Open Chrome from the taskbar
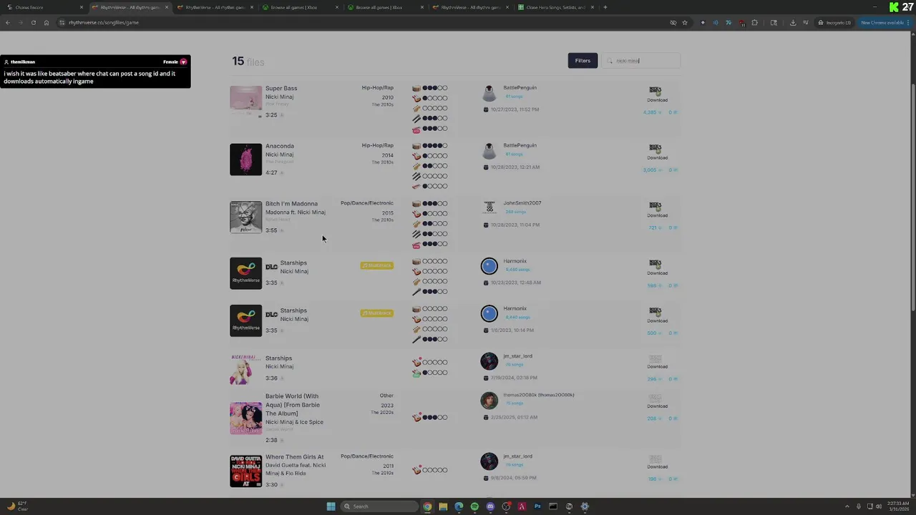 (x=427, y=506)
